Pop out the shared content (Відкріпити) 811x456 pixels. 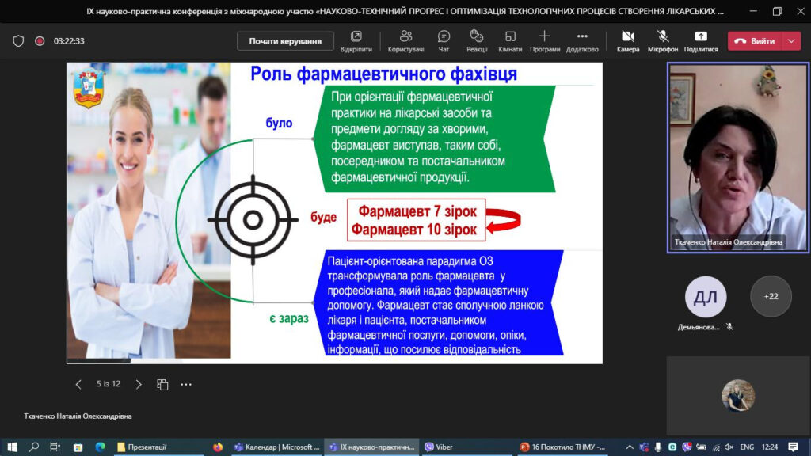[x=356, y=40]
